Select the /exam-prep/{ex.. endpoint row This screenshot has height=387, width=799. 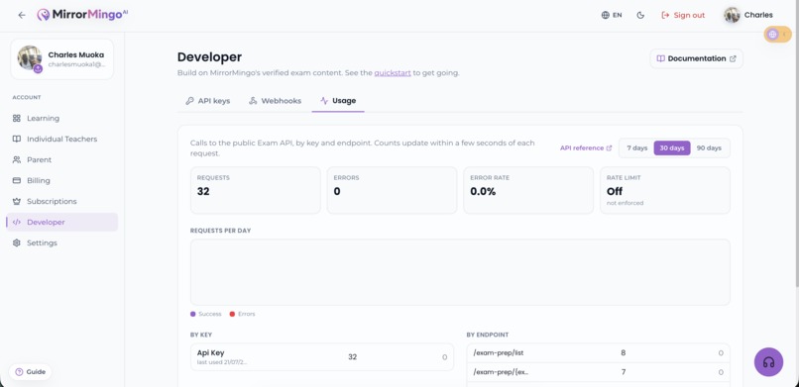[598, 372]
